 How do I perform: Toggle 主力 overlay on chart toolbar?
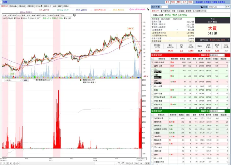[x=19, y=15]
